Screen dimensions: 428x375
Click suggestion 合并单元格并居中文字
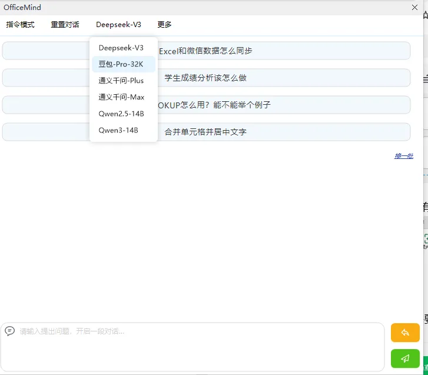pos(207,132)
